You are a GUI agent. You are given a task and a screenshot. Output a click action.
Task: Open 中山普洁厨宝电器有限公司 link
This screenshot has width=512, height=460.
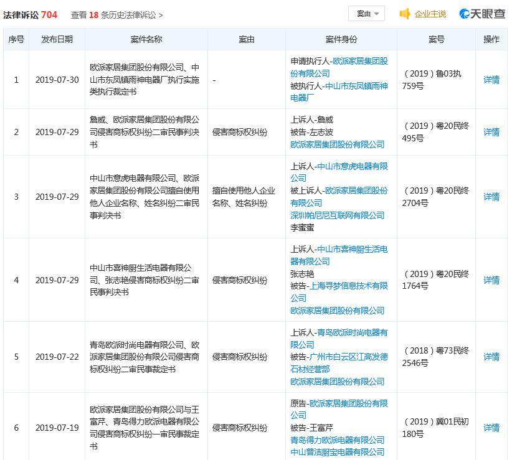coord(338,452)
